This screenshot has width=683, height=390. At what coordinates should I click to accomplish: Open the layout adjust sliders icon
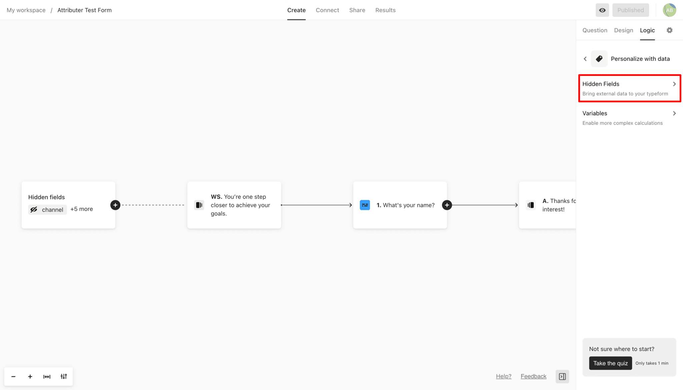64,377
